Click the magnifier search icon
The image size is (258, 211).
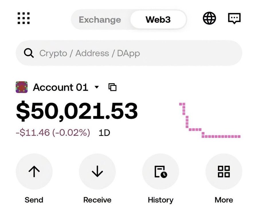(x=29, y=53)
